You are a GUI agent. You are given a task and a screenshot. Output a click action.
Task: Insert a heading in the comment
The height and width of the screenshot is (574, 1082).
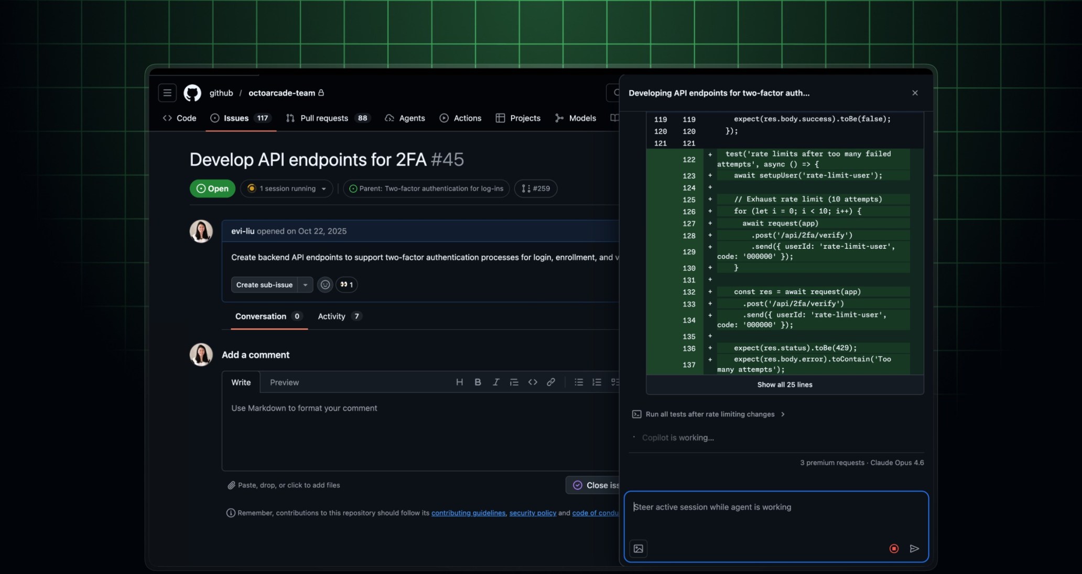pyautogui.click(x=459, y=382)
